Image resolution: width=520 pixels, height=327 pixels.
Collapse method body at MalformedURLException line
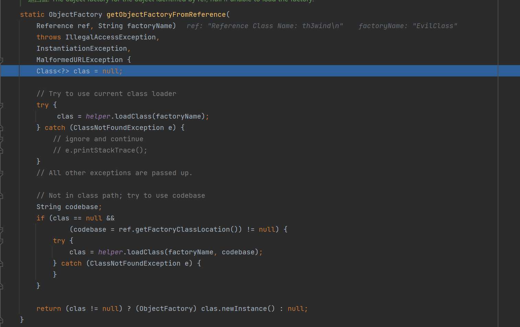(1, 60)
